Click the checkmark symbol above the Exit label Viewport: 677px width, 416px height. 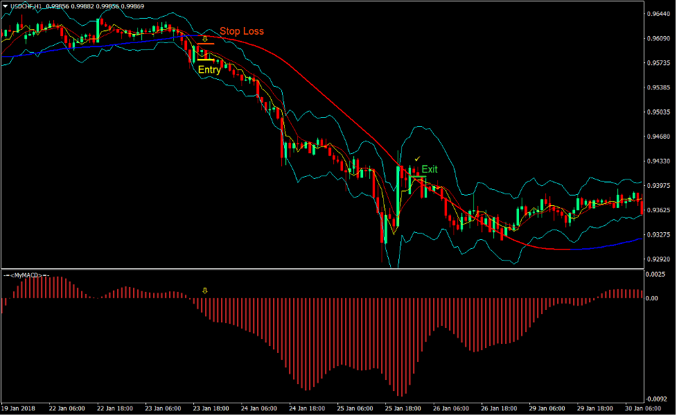(418, 159)
